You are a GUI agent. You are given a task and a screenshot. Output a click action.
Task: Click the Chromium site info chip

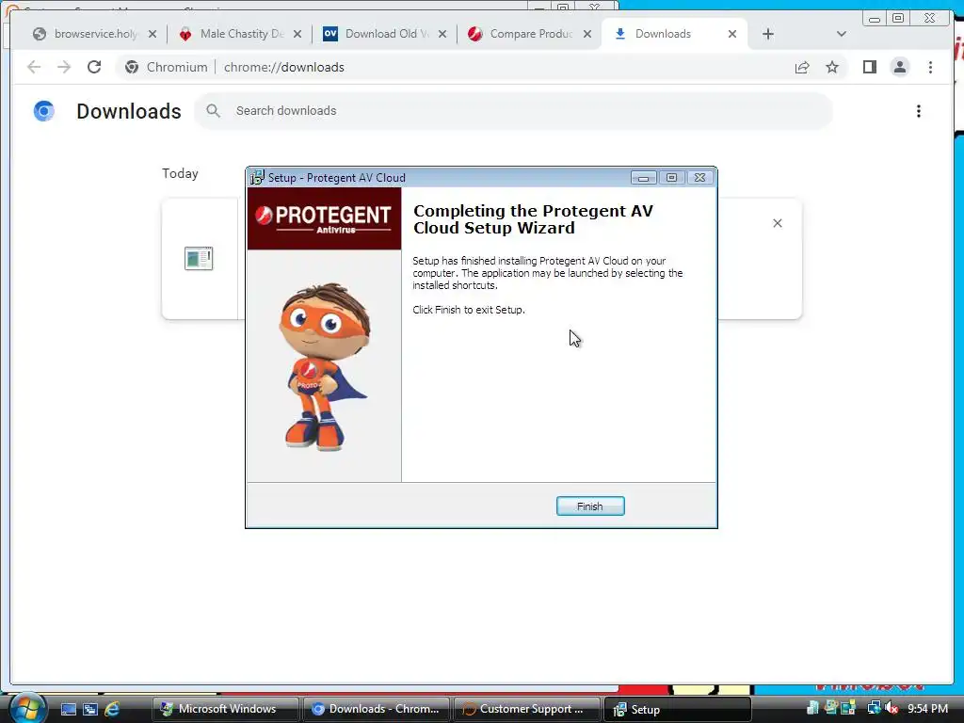166,67
